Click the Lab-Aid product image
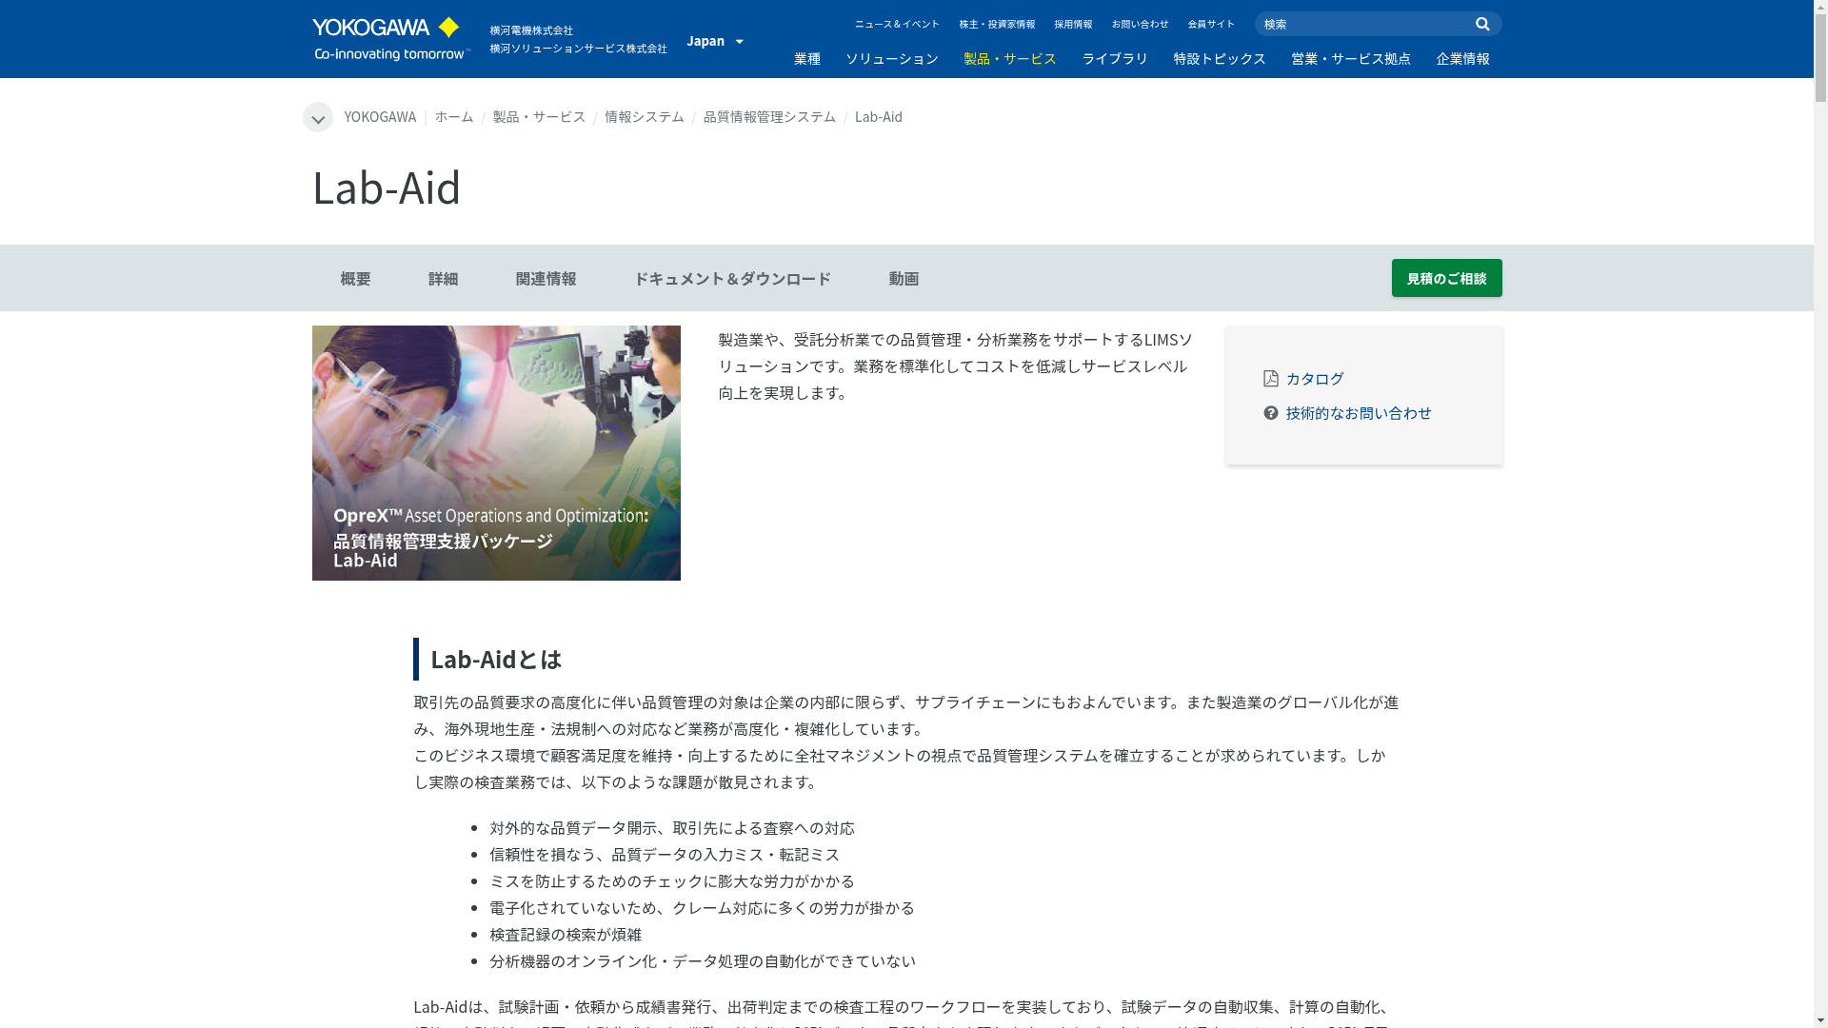 [496, 453]
